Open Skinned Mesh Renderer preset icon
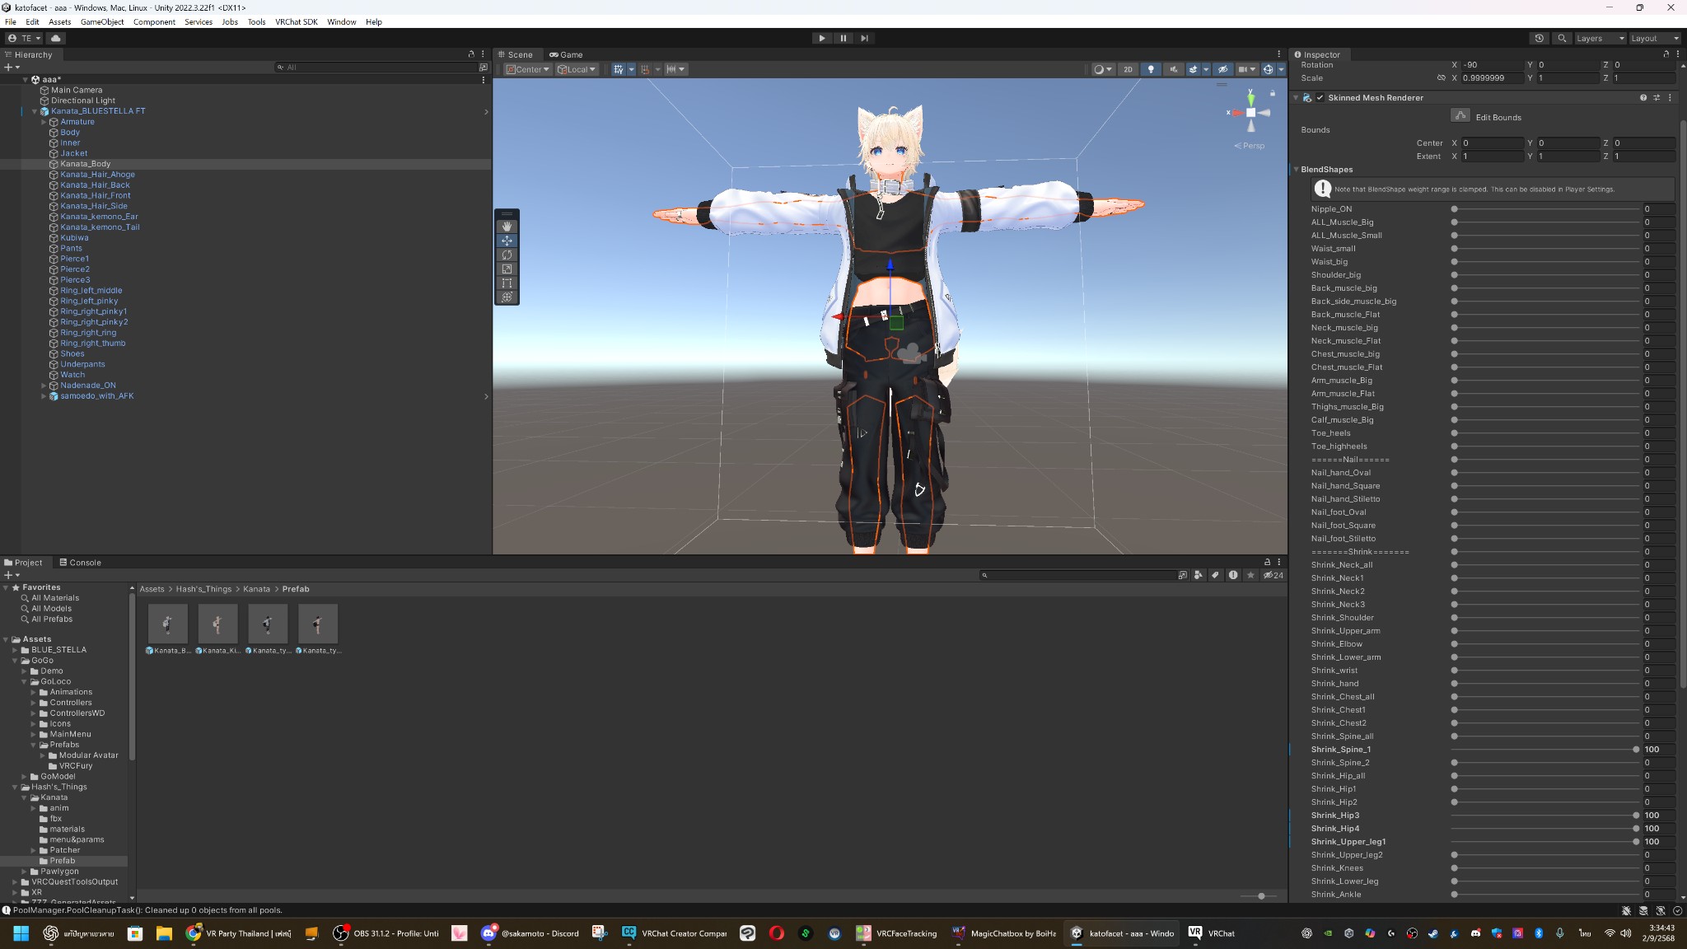Viewport: 1687px width, 949px height. tap(1657, 97)
